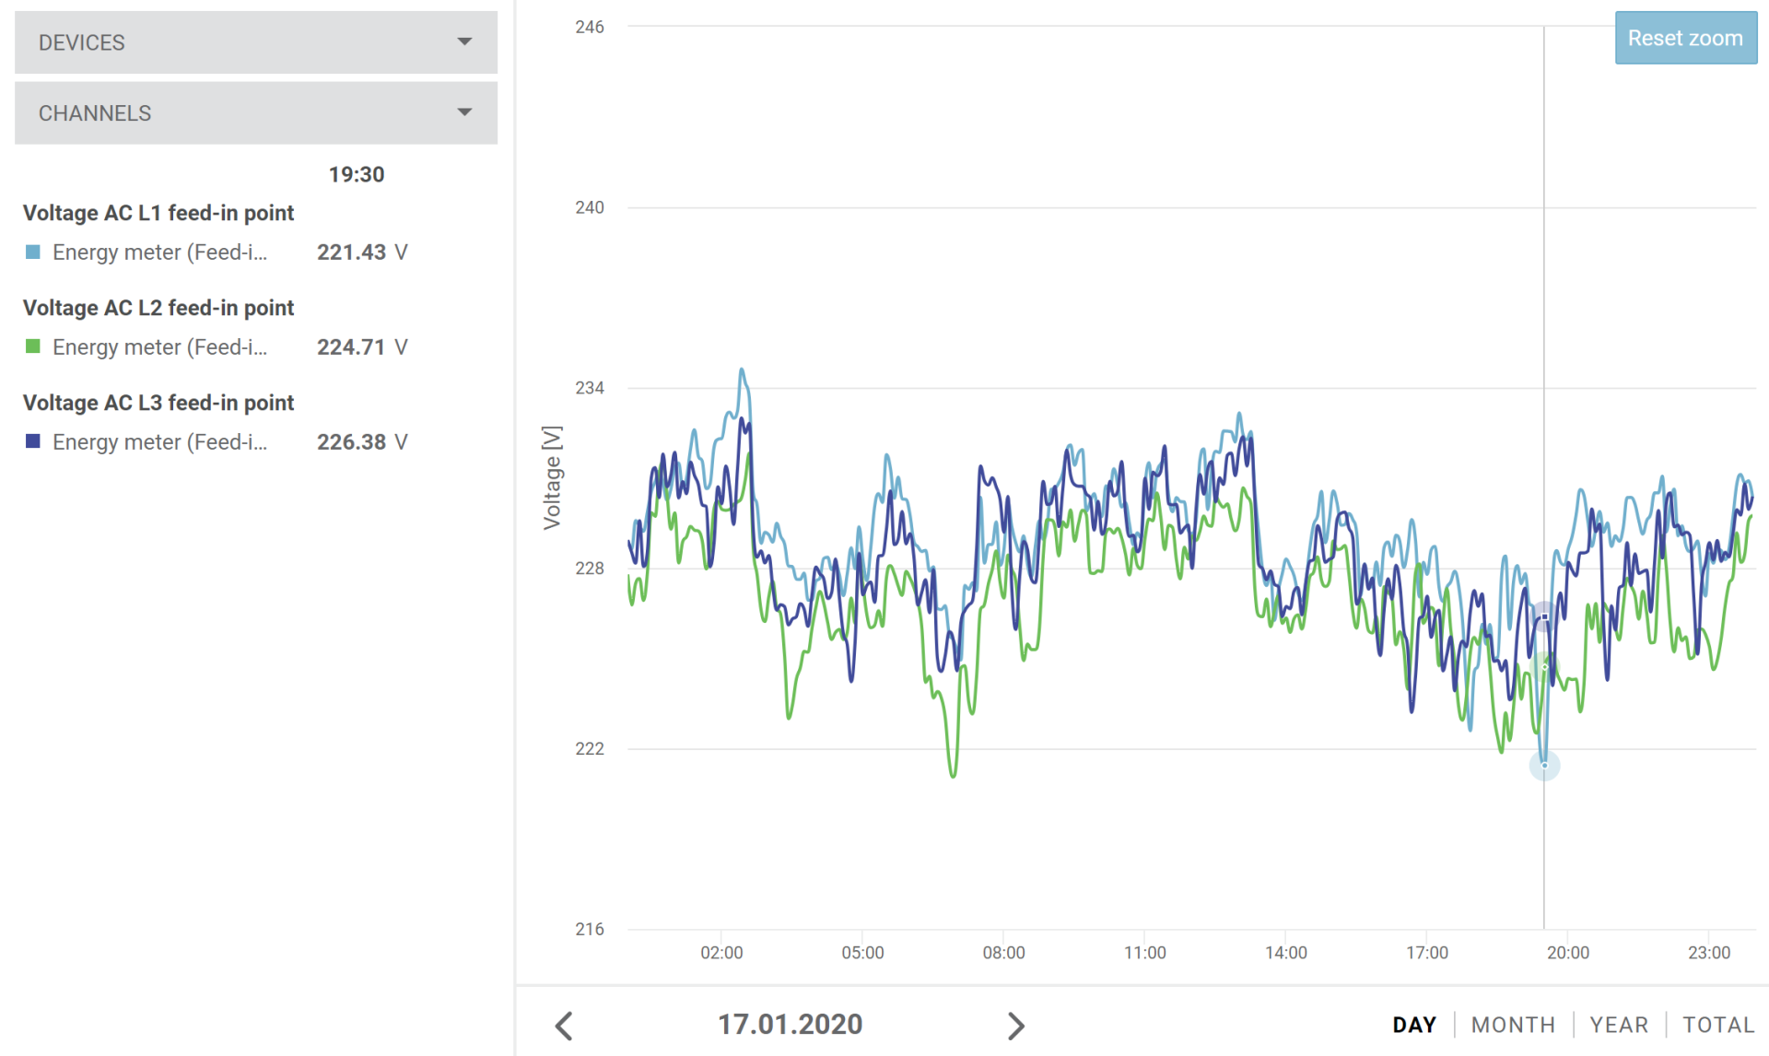The image size is (1769, 1056).
Task: Open the DEVICES panel header
Action: click(81, 42)
